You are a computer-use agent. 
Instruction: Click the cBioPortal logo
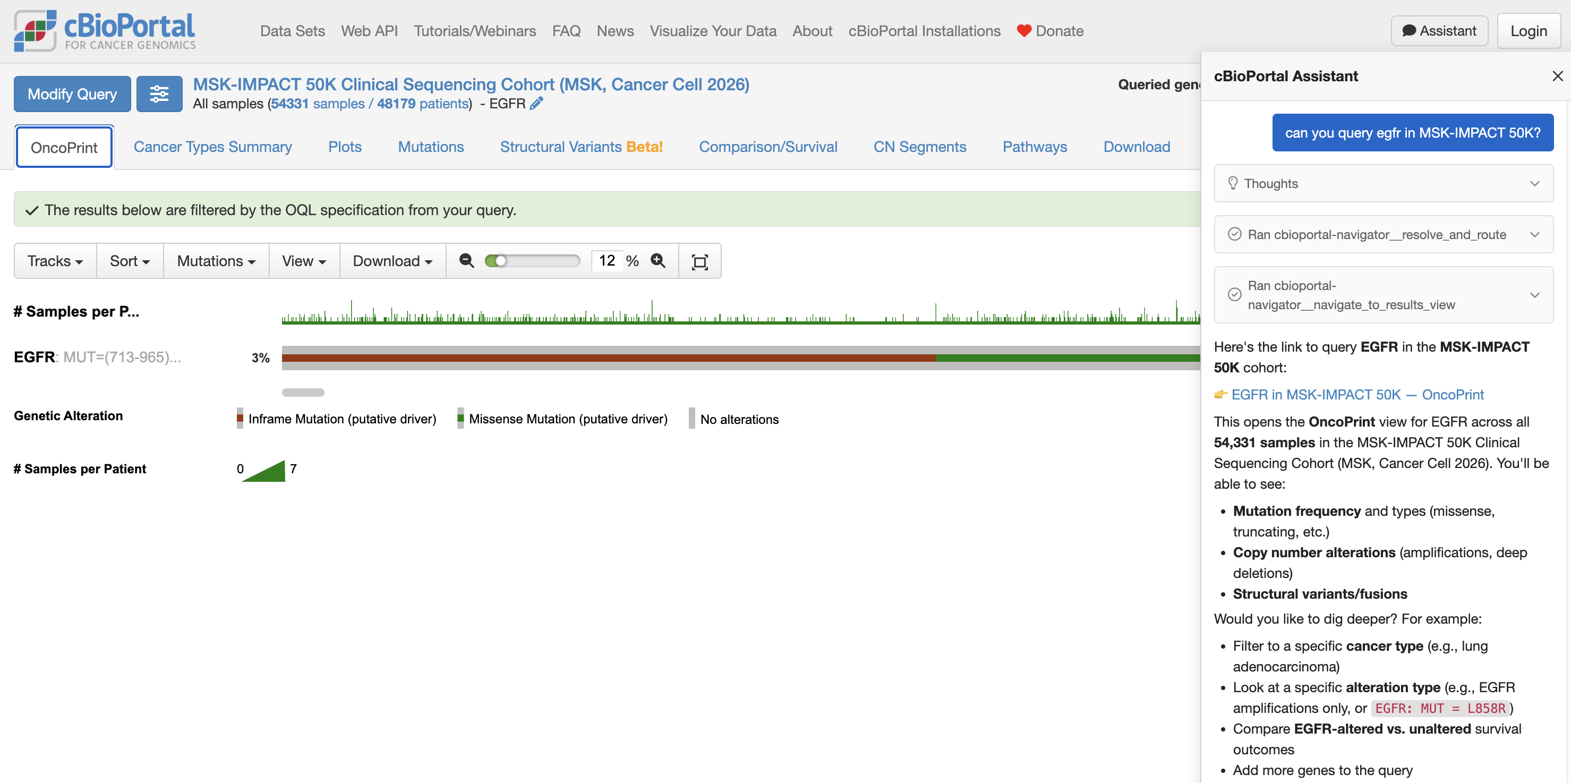click(x=105, y=30)
